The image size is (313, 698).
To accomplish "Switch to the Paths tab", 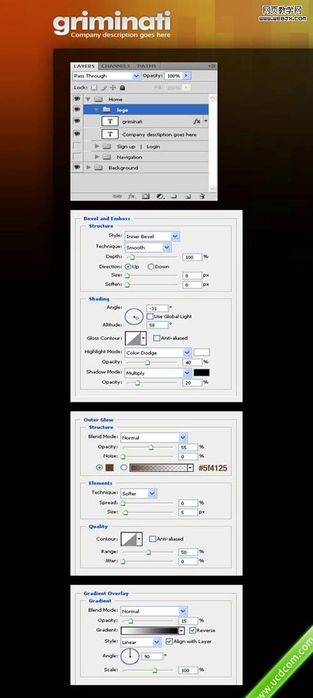I will click(146, 66).
